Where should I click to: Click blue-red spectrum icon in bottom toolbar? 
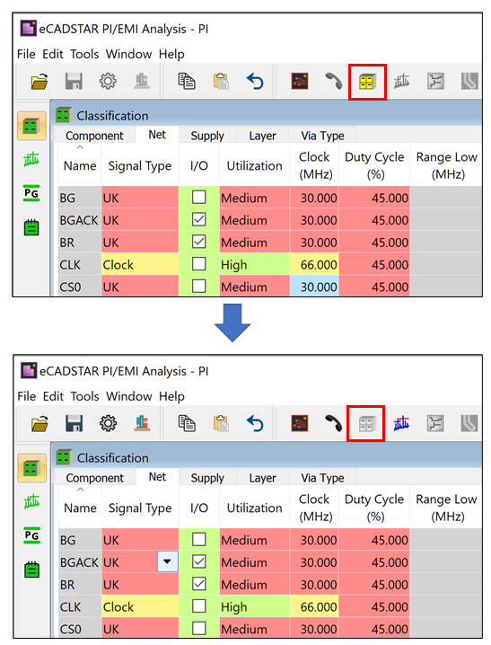point(401,423)
